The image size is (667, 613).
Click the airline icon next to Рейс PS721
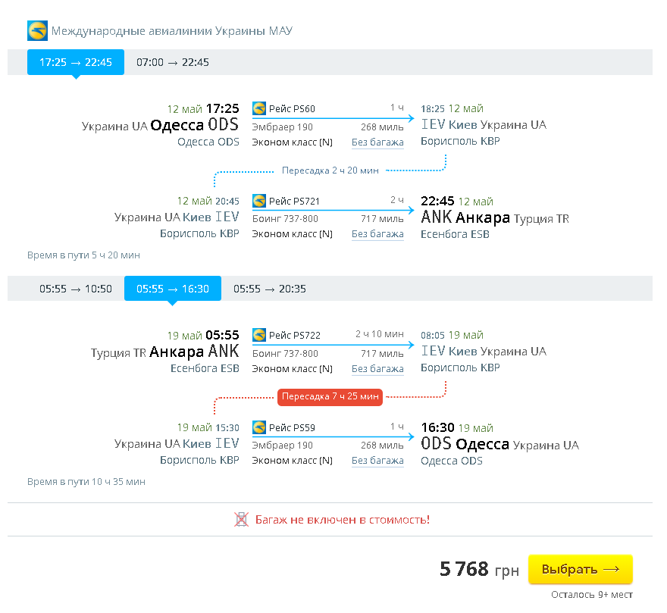click(x=259, y=201)
